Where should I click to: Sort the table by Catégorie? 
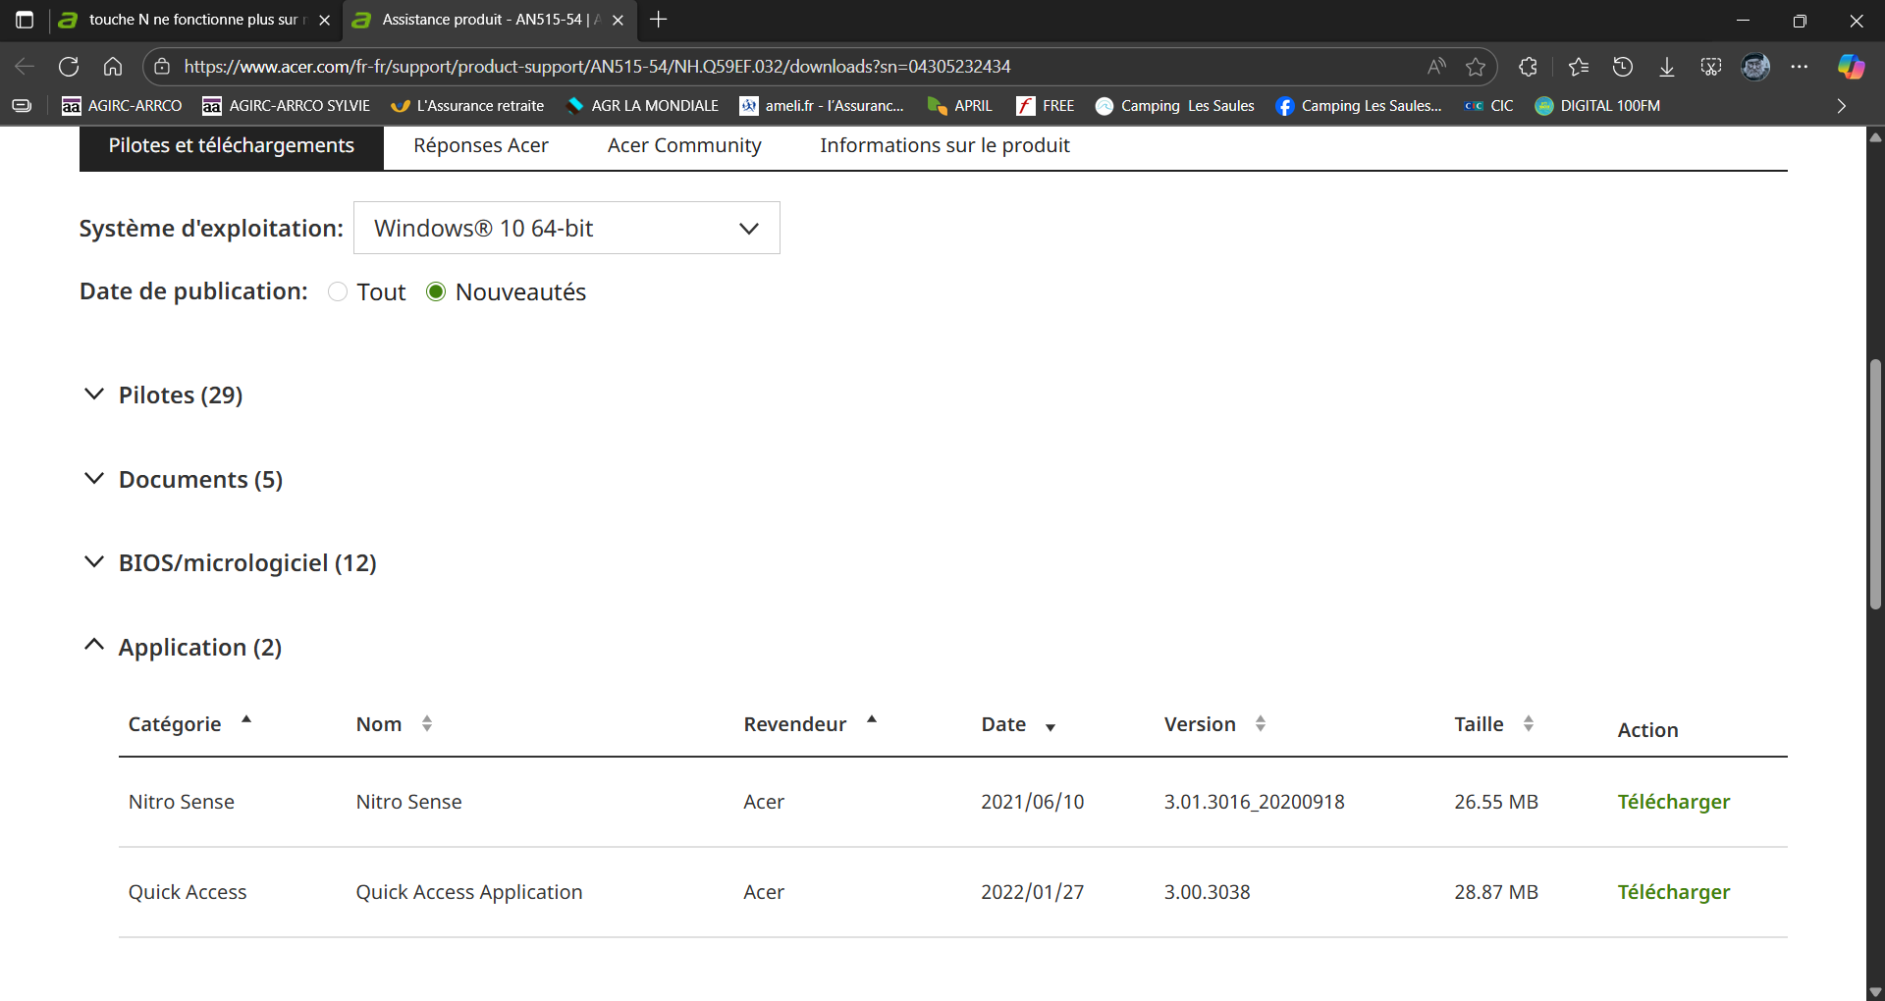click(189, 724)
